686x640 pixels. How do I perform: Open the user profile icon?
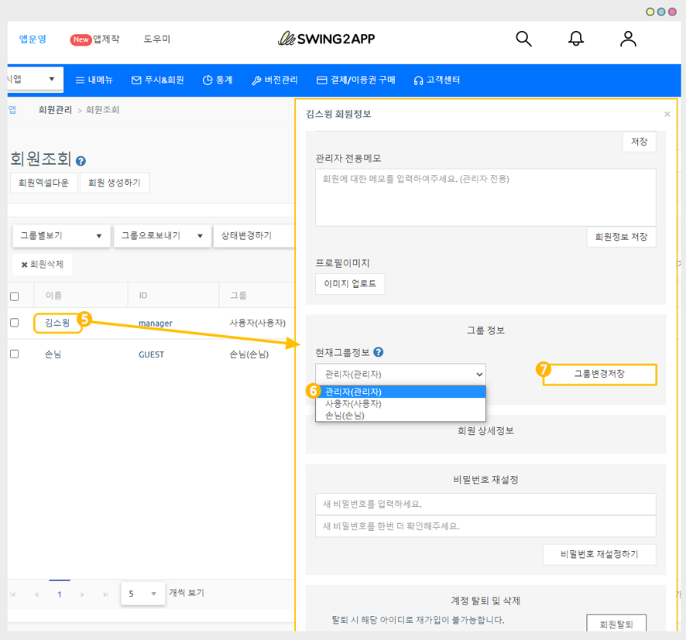[628, 39]
